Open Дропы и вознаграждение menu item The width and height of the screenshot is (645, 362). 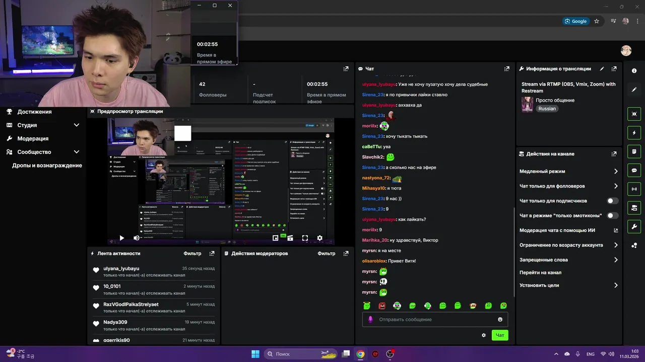click(x=47, y=165)
